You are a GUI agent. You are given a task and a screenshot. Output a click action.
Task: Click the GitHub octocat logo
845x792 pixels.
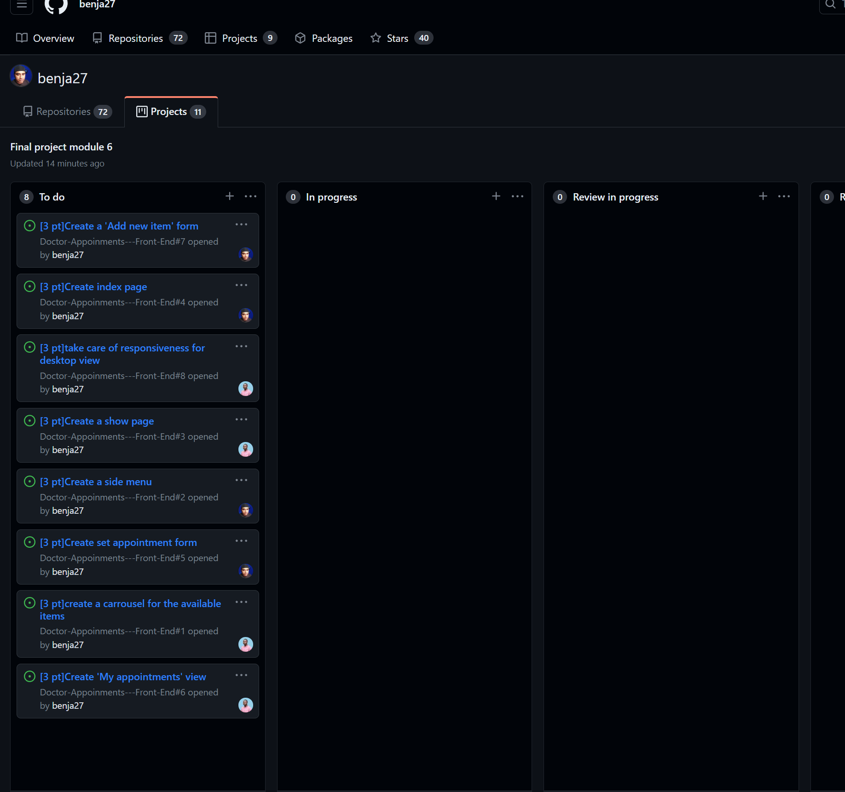[x=56, y=6]
